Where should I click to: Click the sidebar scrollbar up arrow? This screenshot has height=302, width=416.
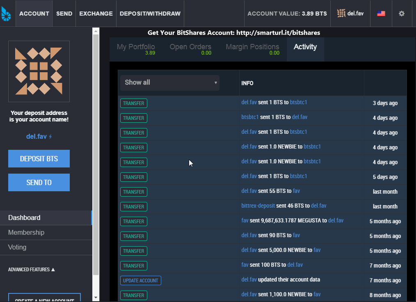click(96, 31)
